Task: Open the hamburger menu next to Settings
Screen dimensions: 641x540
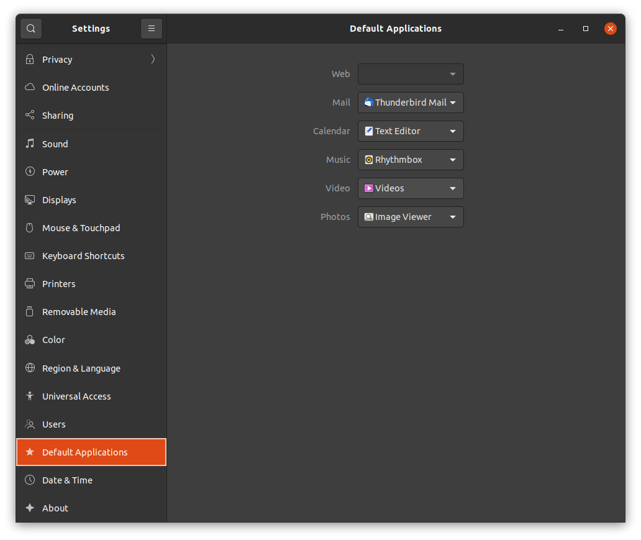Action: (x=152, y=29)
